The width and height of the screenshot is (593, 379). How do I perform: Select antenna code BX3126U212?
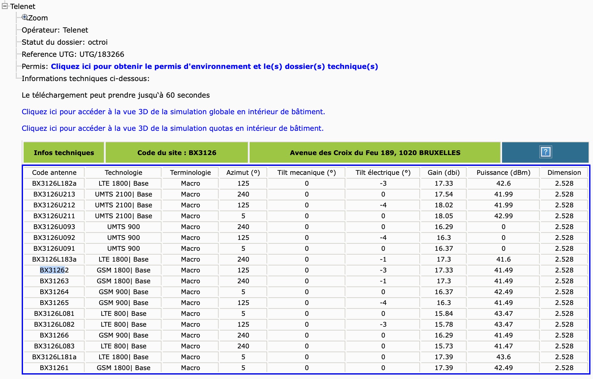pyautogui.click(x=54, y=205)
